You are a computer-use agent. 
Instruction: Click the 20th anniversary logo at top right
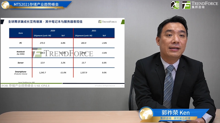[175, 5]
